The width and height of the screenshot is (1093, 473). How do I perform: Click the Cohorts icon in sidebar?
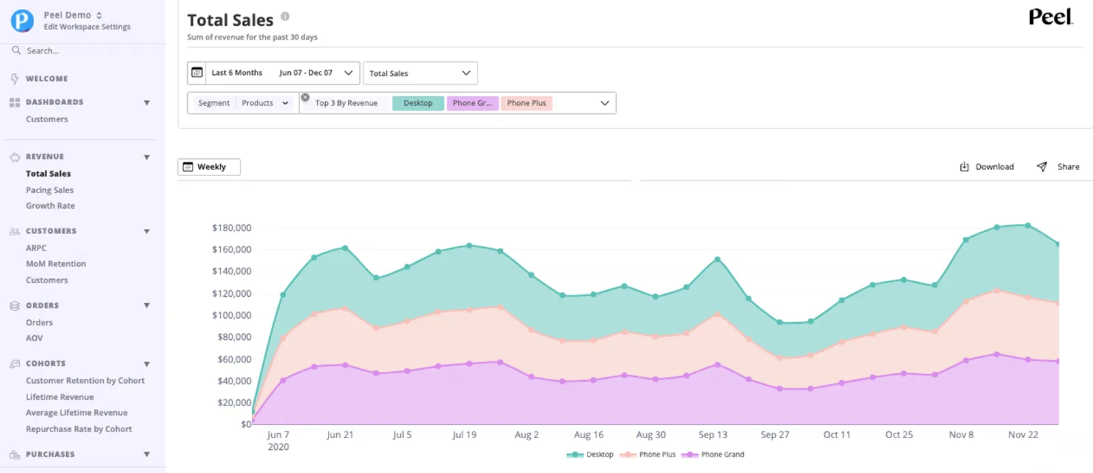tap(14, 364)
